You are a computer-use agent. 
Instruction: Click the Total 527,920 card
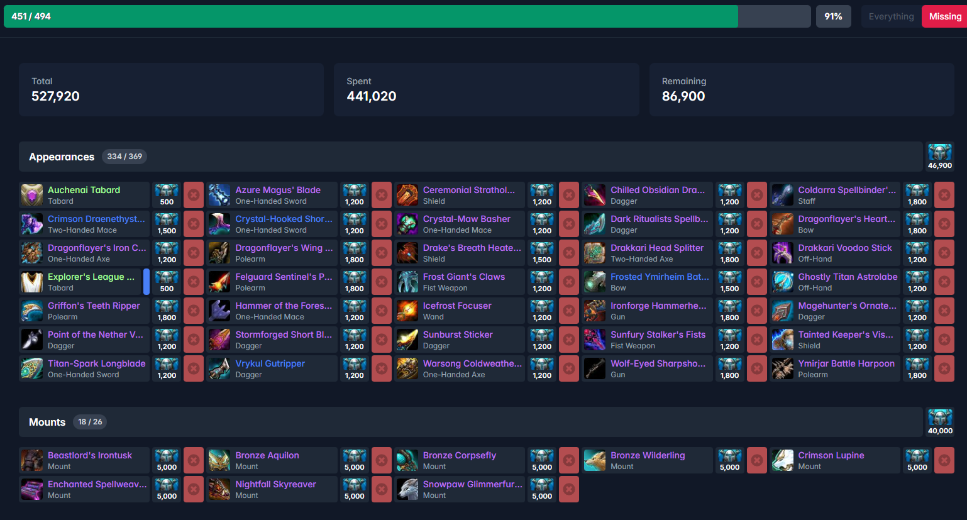(171, 89)
